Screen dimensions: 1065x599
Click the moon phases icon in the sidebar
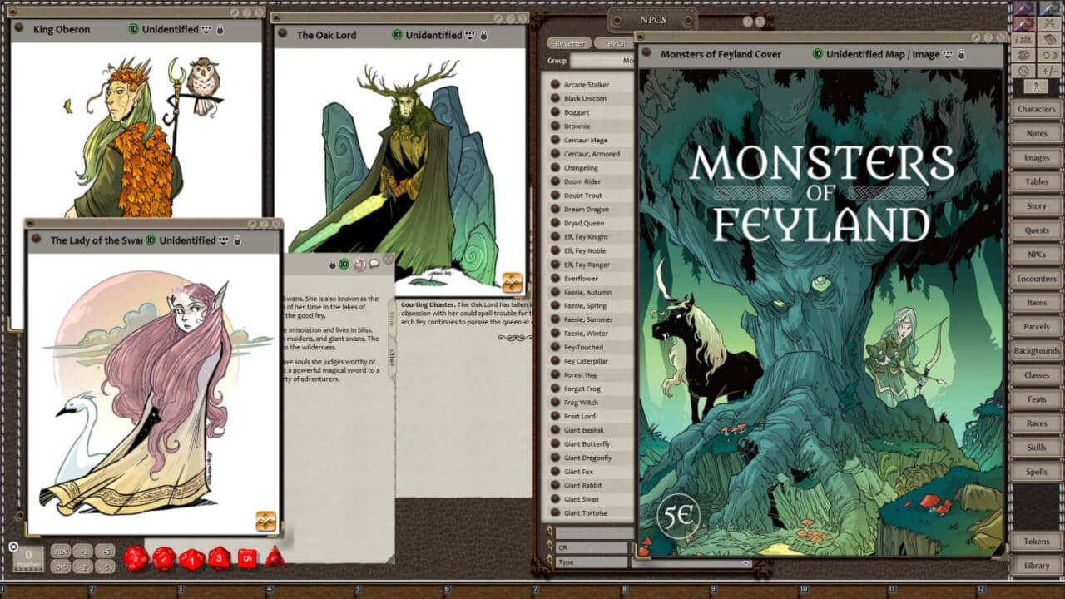click(1050, 55)
